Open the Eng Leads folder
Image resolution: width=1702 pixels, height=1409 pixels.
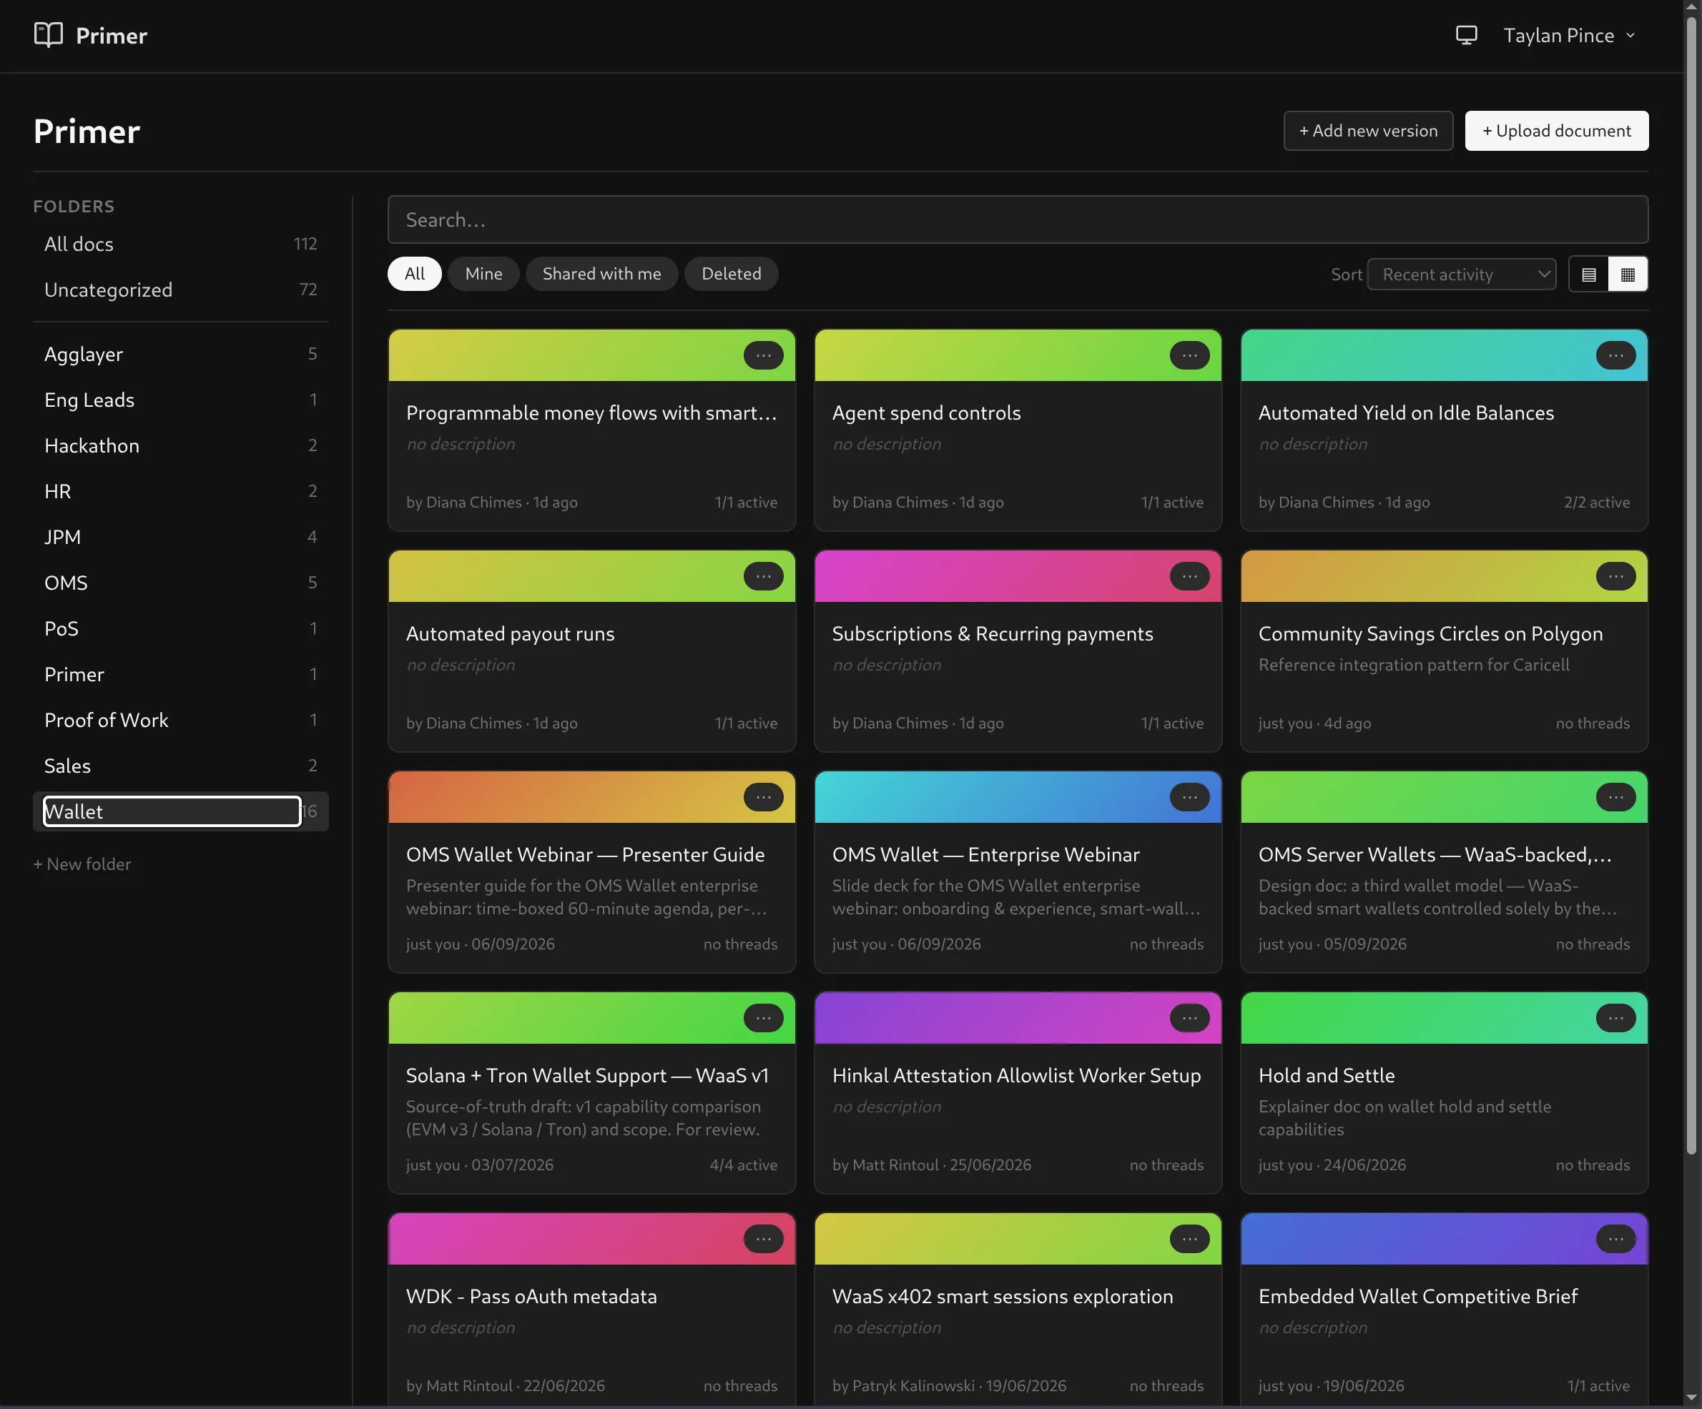(x=181, y=400)
